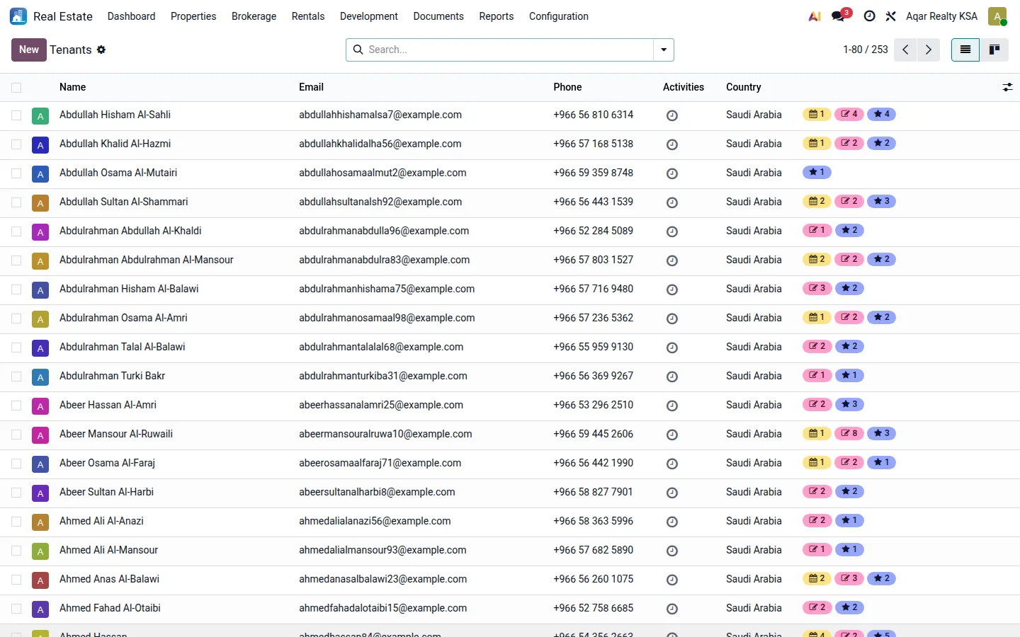1020x637 pixels.
Task: Click the avatar of Abdullah Khalid Al-Hazmi
Action: pyautogui.click(x=40, y=144)
